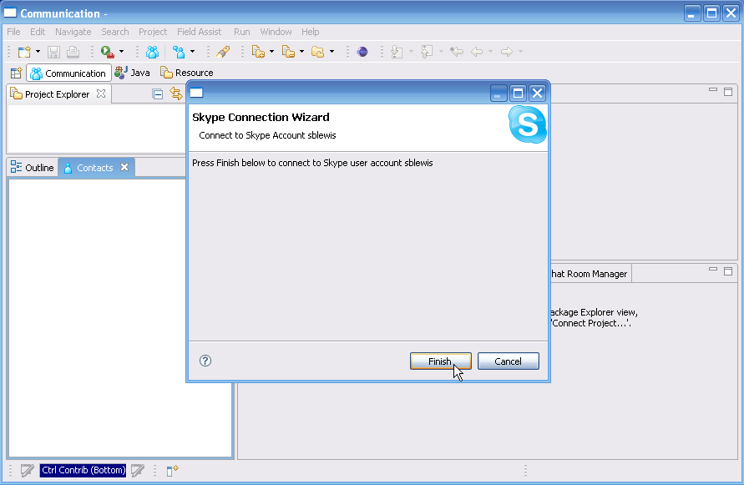The width and height of the screenshot is (744, 485).
Task: Switch to the Resource perspective
Action: pos(187,73)
